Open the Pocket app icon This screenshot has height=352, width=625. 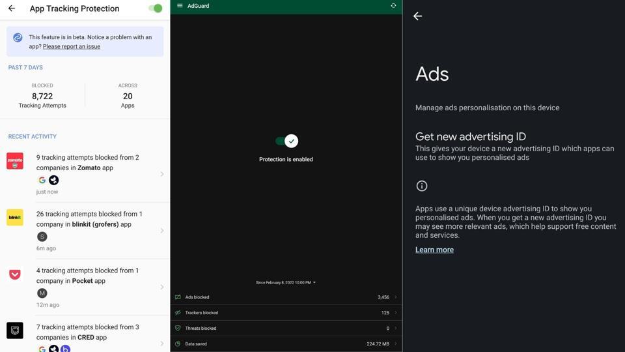point(15,274)
